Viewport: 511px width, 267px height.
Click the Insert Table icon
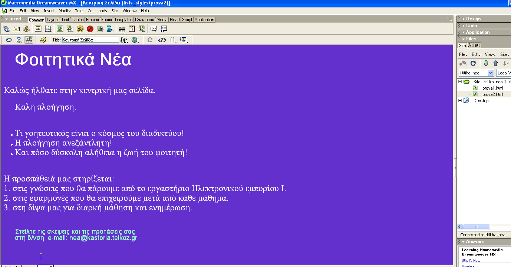click(x=38, y=29)
